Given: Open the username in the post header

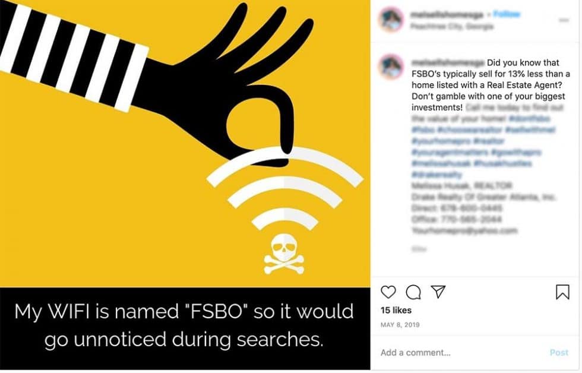Looking at the screenshot, I should click(447, 14).
